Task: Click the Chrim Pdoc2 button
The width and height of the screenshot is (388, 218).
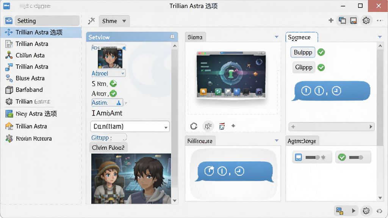Action: 108,148
